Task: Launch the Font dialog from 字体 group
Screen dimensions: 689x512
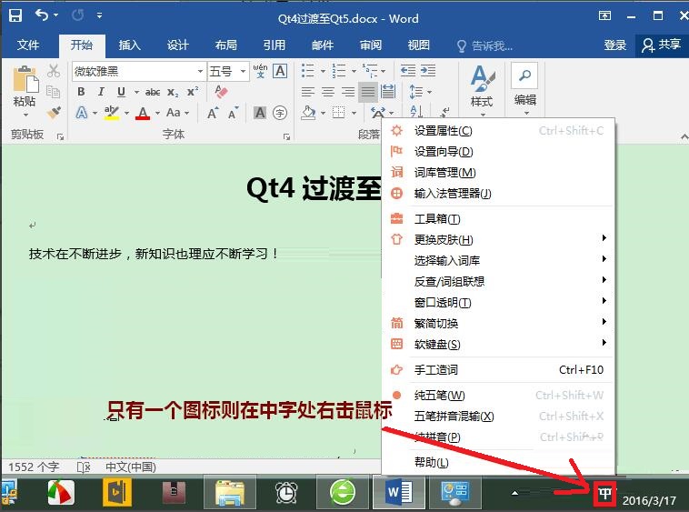Action: point(286,137)
